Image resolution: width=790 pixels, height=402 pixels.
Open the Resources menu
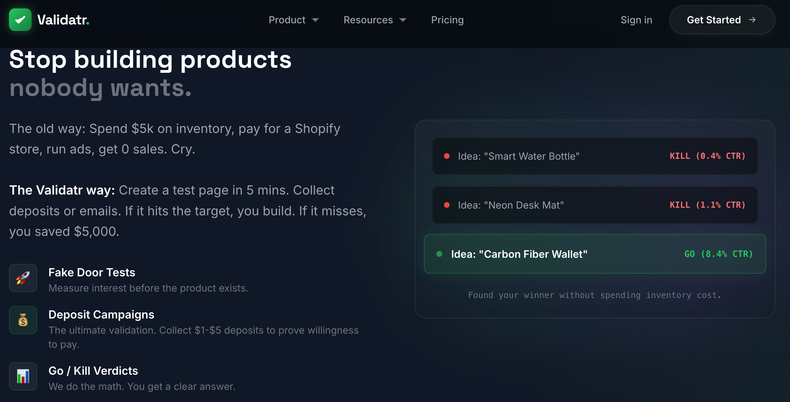(x=368, y=20)
